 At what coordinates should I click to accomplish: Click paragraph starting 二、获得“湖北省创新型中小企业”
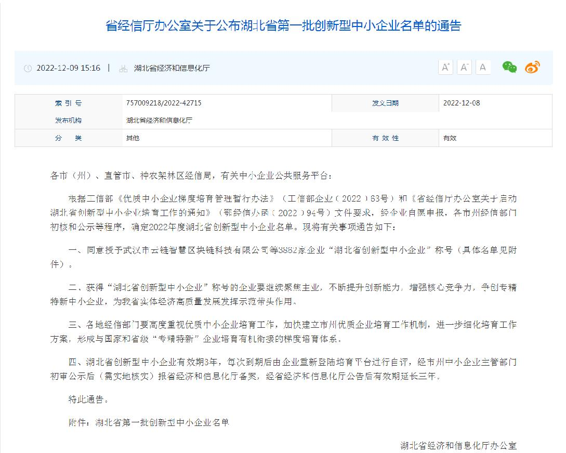coord(283,295)
